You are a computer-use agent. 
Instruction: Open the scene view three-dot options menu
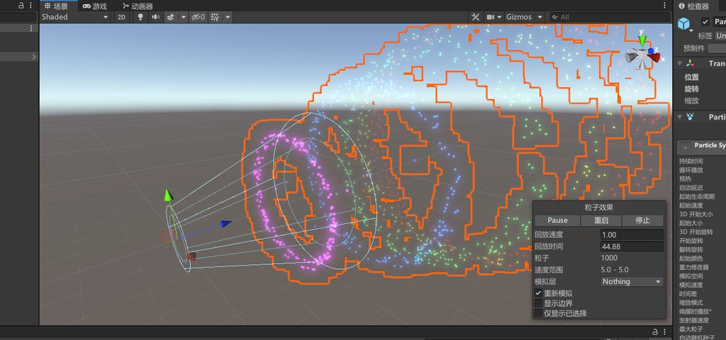pyautogui.click(x=665, y=6)
